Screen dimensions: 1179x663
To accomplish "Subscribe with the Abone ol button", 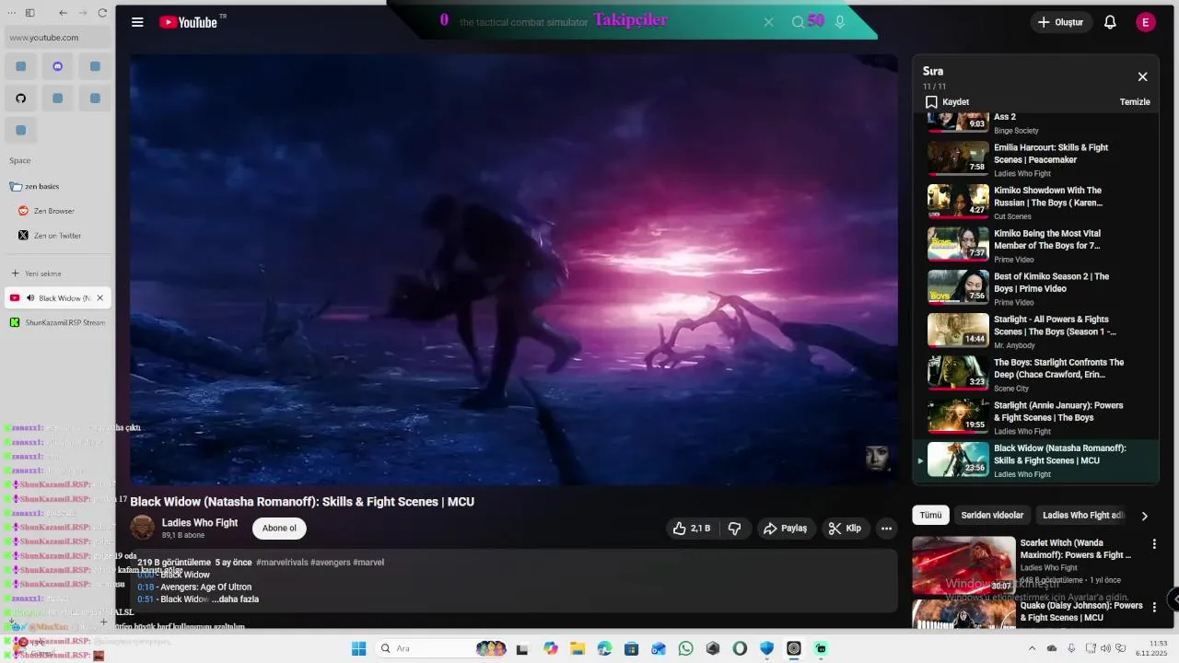I will tap(279, 529).
